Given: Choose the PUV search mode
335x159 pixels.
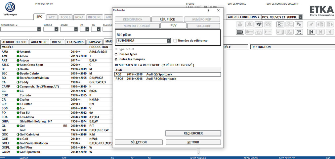Looking at the screenshot, I should coord(174,26).
